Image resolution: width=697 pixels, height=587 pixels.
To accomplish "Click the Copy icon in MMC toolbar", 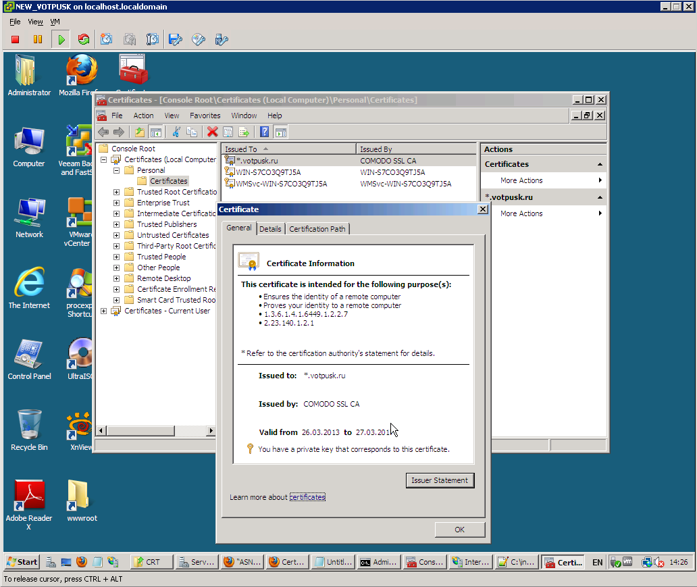I will coord(192,132).
